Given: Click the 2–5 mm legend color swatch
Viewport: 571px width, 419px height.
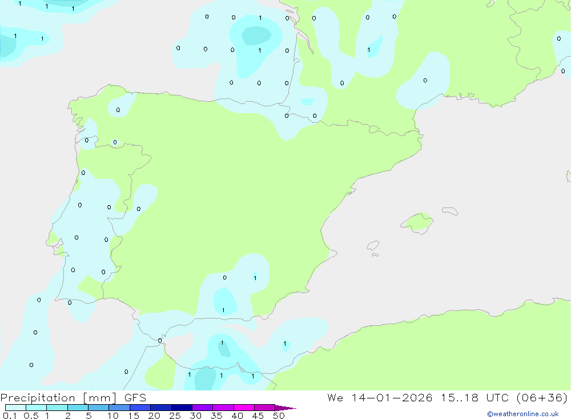Looking at the screenshot, I should pos(78,408).
